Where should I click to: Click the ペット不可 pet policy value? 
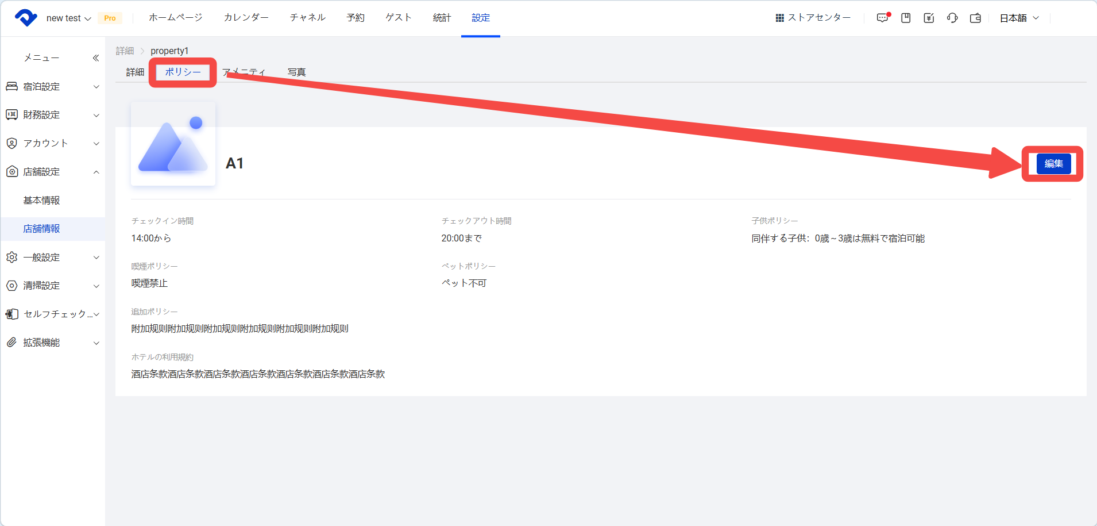click(x=463, y=283)
